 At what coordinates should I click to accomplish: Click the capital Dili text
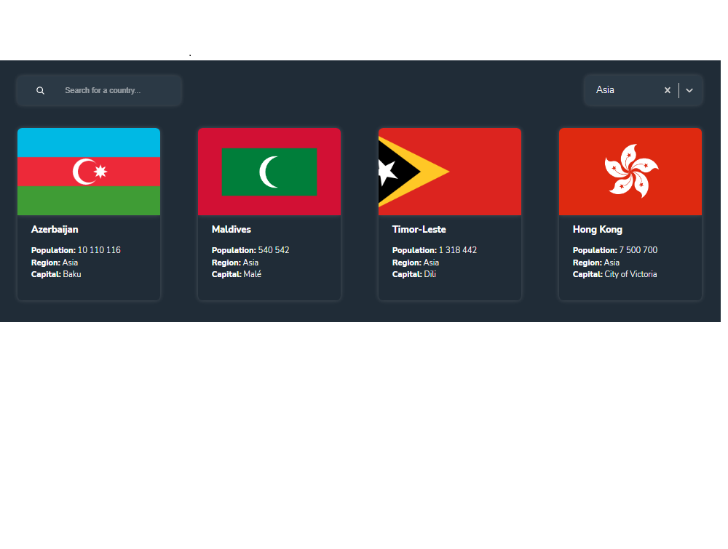tap(432, 274)
